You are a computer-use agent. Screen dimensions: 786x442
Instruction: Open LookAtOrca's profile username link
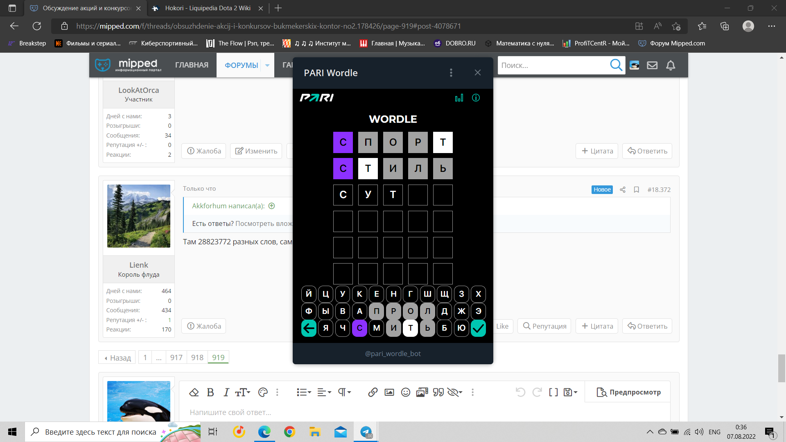point(139,90)
